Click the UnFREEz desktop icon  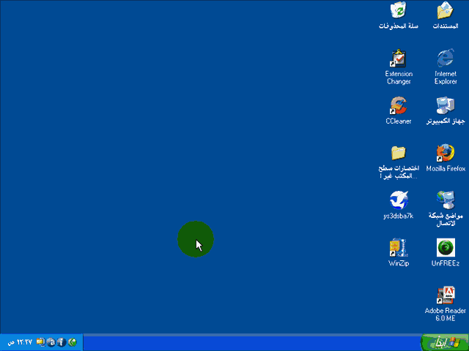point(446,248)
